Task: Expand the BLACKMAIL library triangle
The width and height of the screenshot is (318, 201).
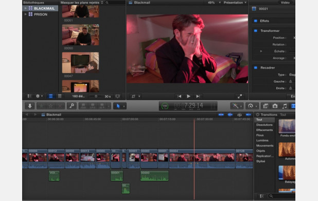Action: tap(26, 8)
